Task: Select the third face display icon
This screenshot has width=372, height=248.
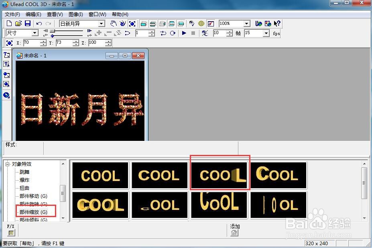Action: 163,24
